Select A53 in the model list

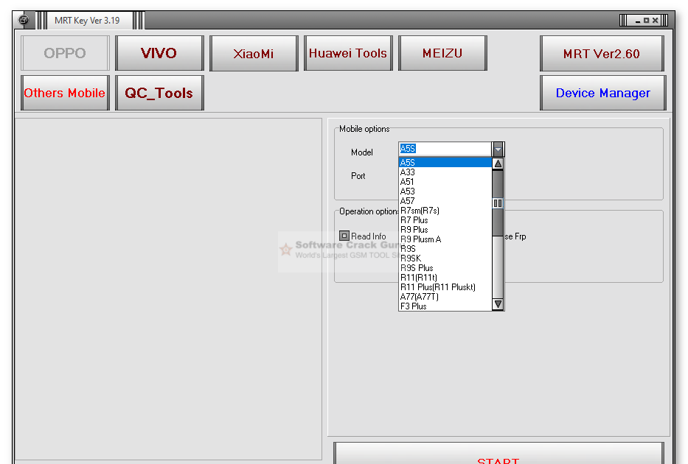[x=445, y=191]
